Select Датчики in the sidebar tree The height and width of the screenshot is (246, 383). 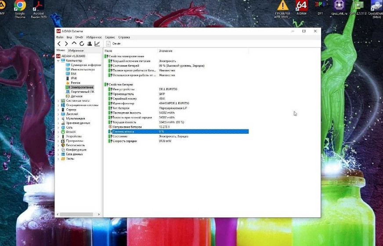(76, 96)
